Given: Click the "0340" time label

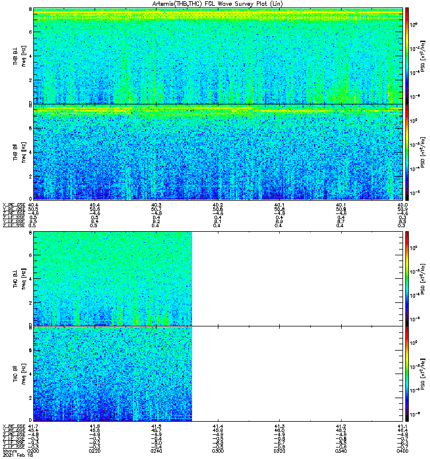Looking at the screenshot, I should coord(341,451).
